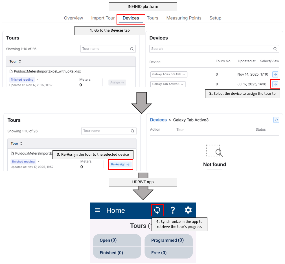Select the Programmed (0) tours category

(x=168, y=240)
